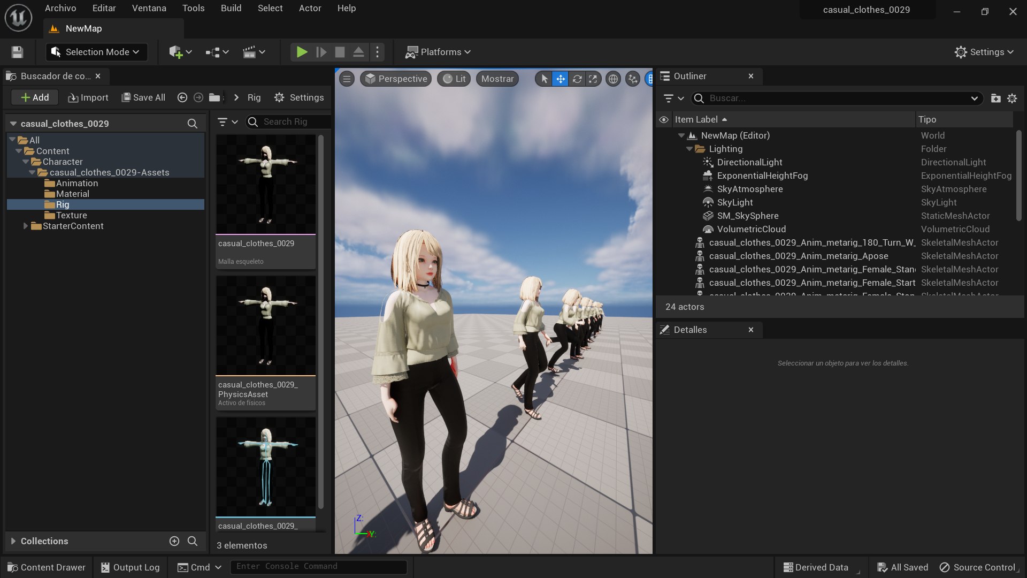
Task: Activate the rotate tool in viewport
Action: coord(577,79)
